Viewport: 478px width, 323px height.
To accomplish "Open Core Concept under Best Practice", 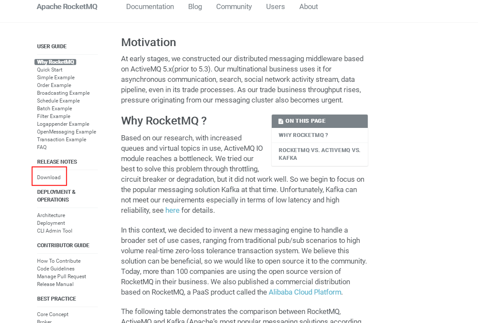I will [x=53, y=314].
